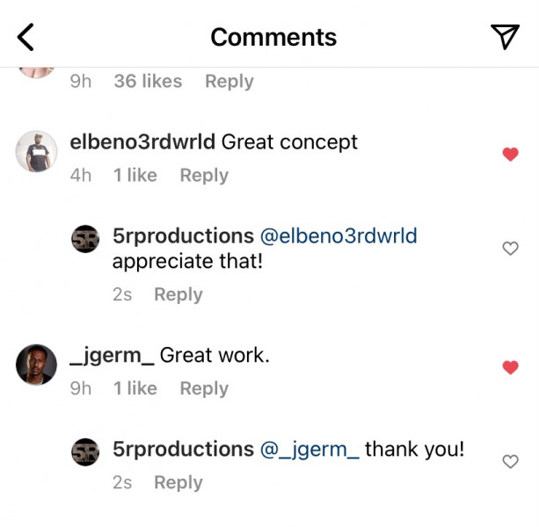
Task: Reply under the 'appreciate that!' comment
Action: (178, 294)
